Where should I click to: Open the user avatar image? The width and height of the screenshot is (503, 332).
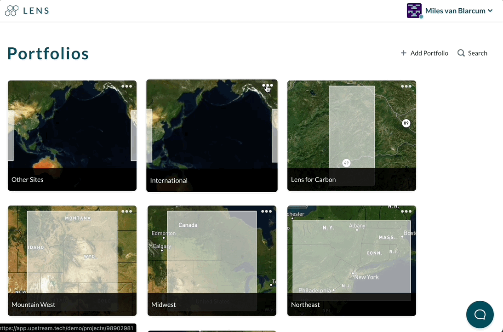coord(414,11)
